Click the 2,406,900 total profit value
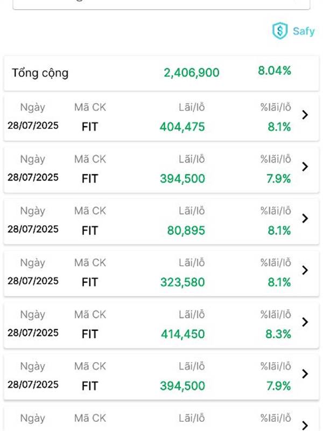Viewport: 323px width, 431px height. 192,73
